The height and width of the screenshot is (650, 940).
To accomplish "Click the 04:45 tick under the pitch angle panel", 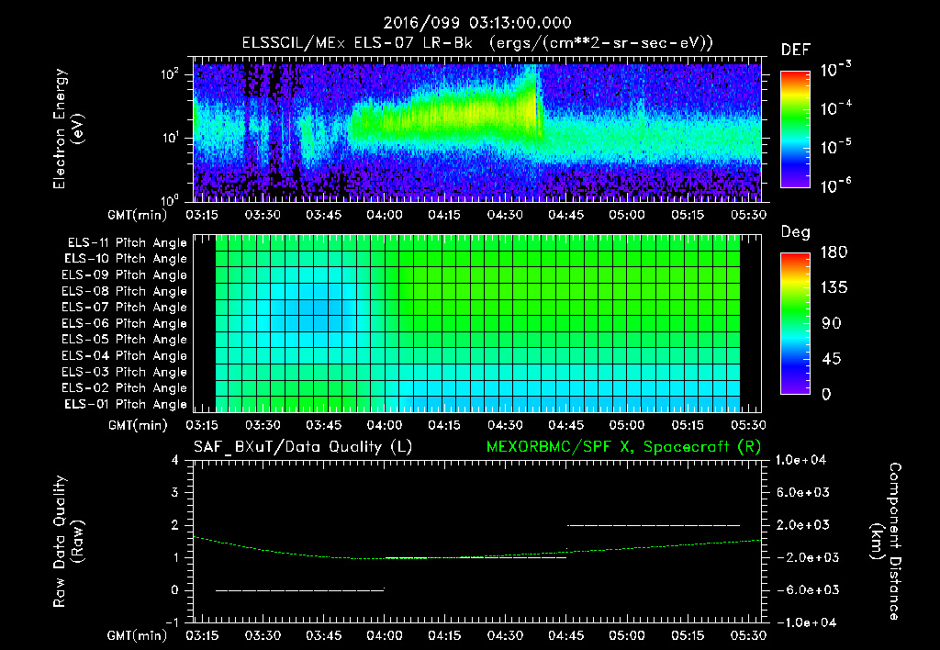I will (565, 426).
